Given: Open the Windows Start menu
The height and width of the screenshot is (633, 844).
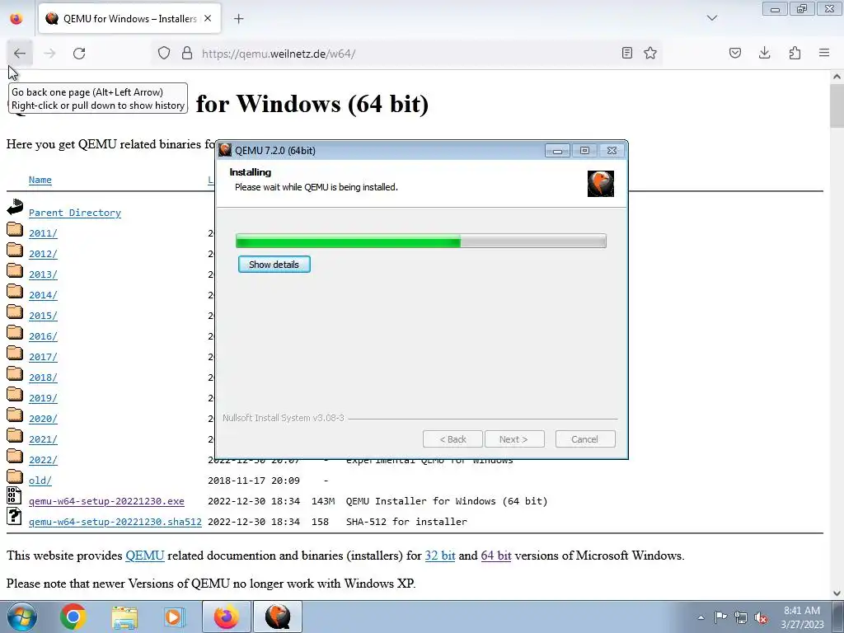Looking at the screenshot, I should pyautogui.click(x=21, y=617).
